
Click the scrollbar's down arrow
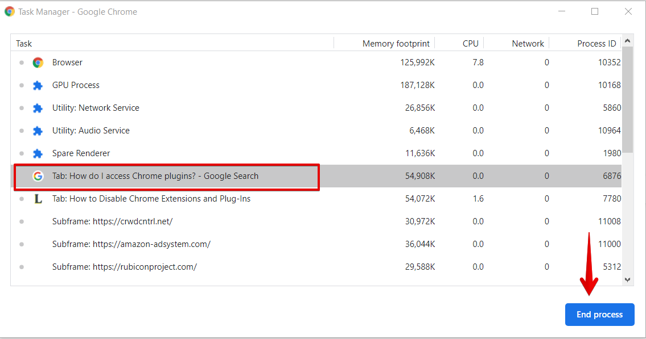point(628,279)
